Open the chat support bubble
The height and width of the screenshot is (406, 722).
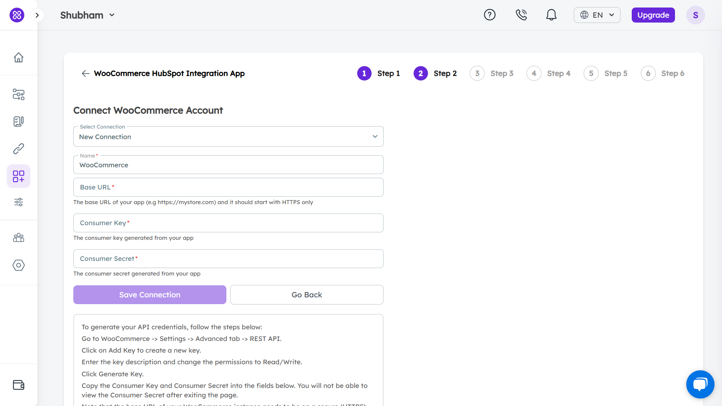click(700, 384)
